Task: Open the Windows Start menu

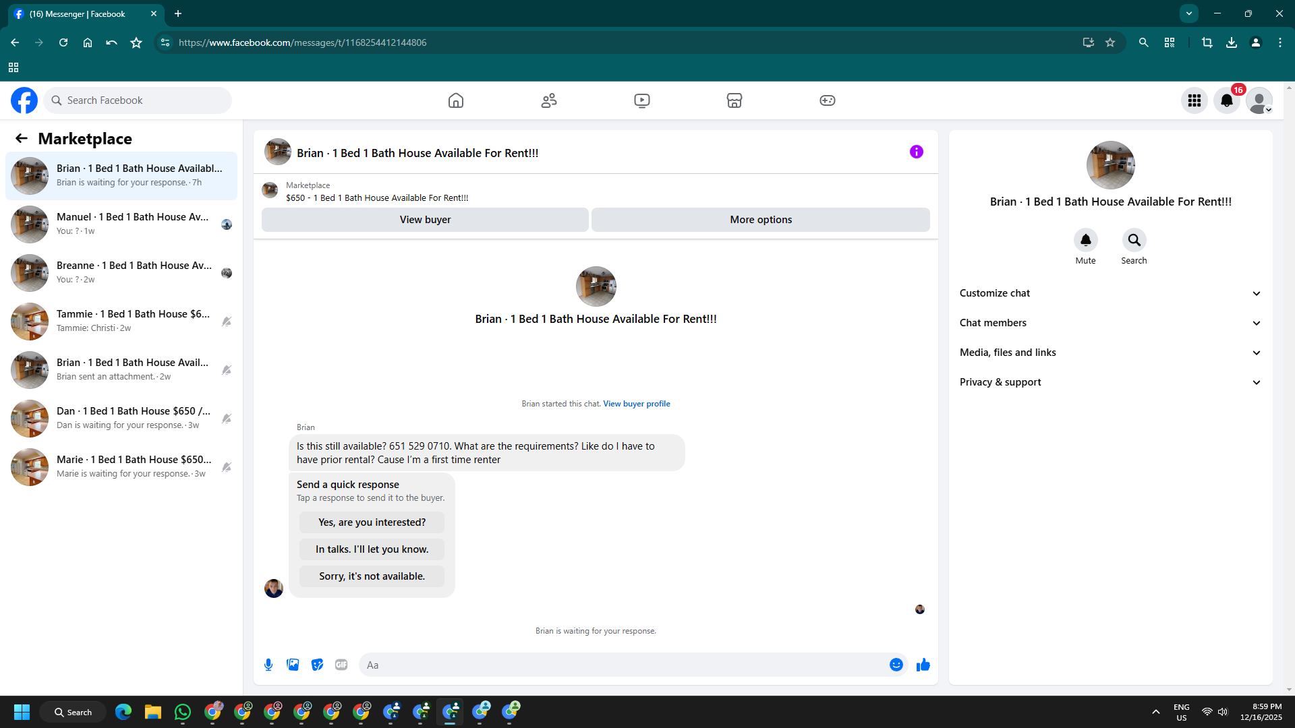Action: tap(22, 712)
